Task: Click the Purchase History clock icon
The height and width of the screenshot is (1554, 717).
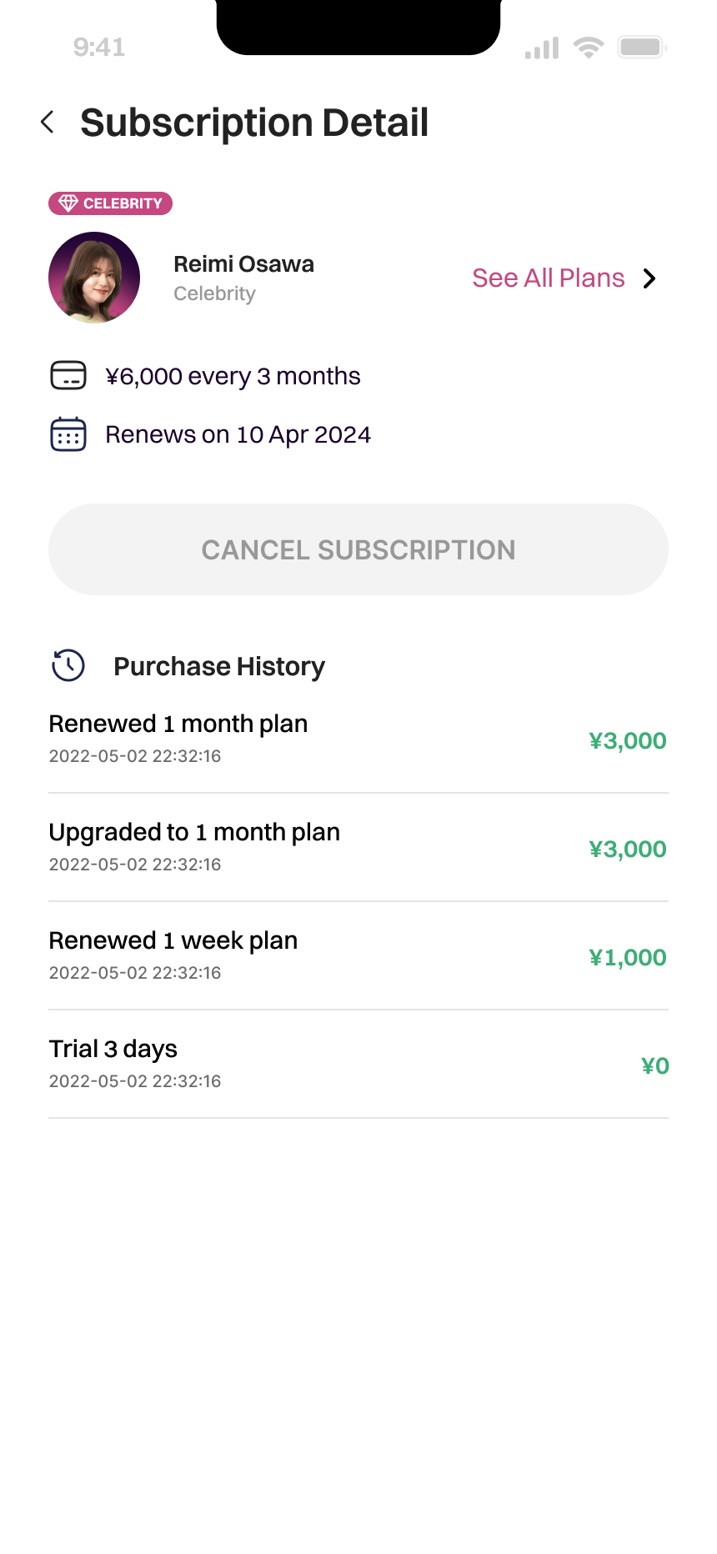Action: click(68, 666)
